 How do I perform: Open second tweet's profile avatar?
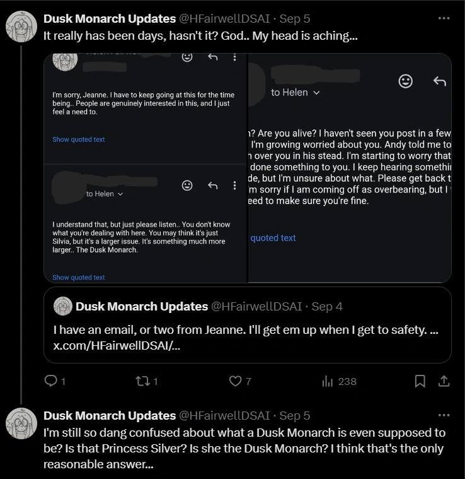point(21,423)
